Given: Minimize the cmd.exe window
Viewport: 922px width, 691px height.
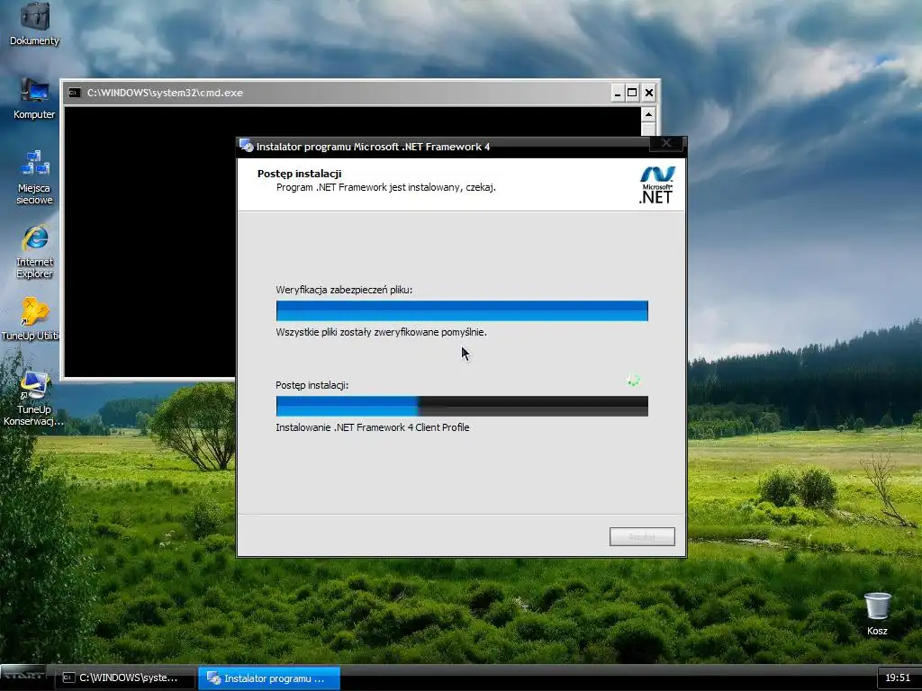Looking at the screenshot, I should pos(617,93).
